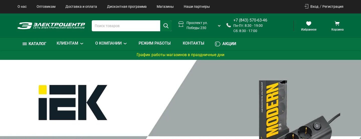Open the О компании menu item

click(108, 43)
